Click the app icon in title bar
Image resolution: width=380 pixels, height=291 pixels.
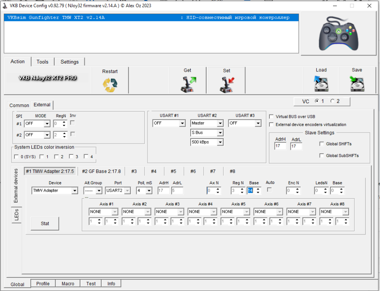click(x=4, y=6)
